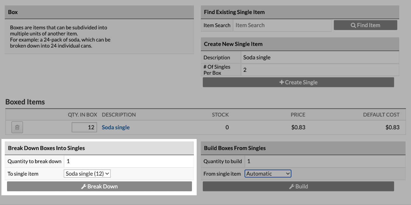Click the wrench Build button
This screenshot has width=411, height=205.
pos(298,186)
